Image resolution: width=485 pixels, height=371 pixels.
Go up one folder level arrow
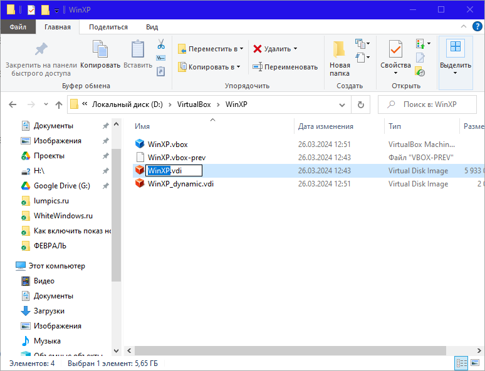pyautogui.click(x=59, y=104)
